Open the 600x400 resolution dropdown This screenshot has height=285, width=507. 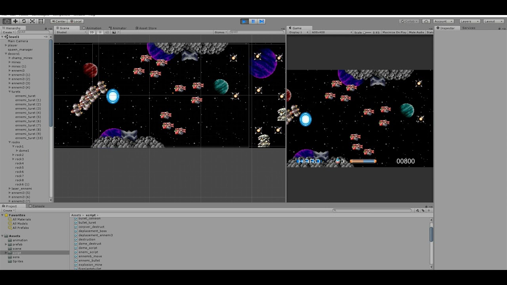332,32
